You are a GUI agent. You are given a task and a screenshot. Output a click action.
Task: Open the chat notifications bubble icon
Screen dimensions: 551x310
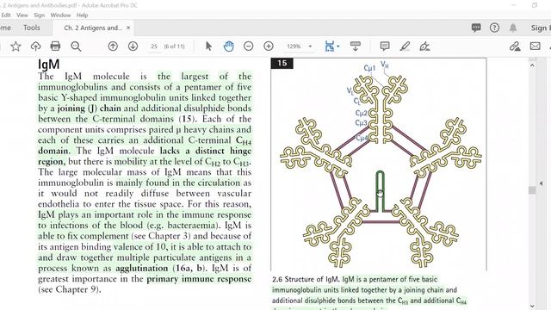[x=476, y=28]
